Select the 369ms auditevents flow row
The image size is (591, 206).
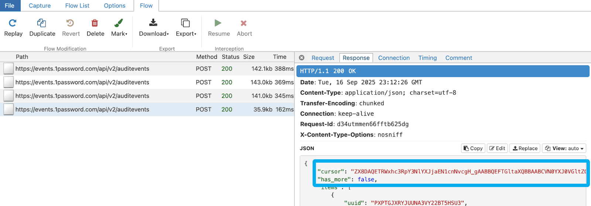[x=148, y=82]
